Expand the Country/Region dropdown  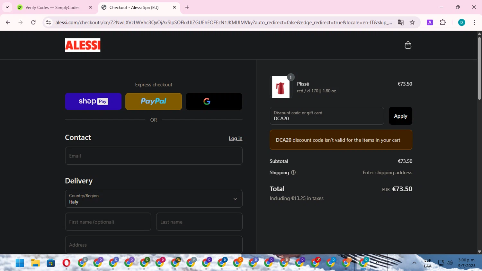point(154,199)
